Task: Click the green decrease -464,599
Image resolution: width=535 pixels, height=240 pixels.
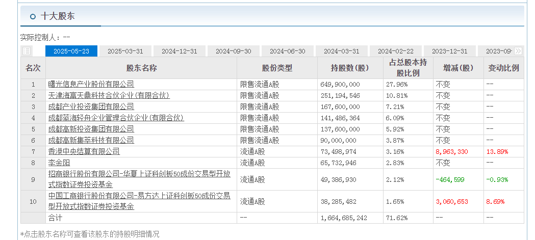Action: tap(450, 179)
